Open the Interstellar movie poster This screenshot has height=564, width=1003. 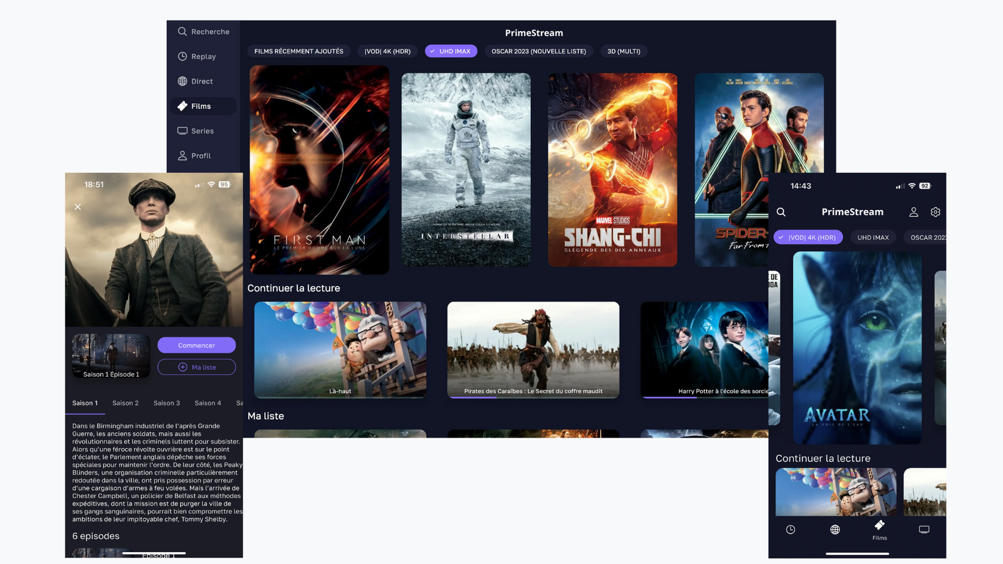466,170
